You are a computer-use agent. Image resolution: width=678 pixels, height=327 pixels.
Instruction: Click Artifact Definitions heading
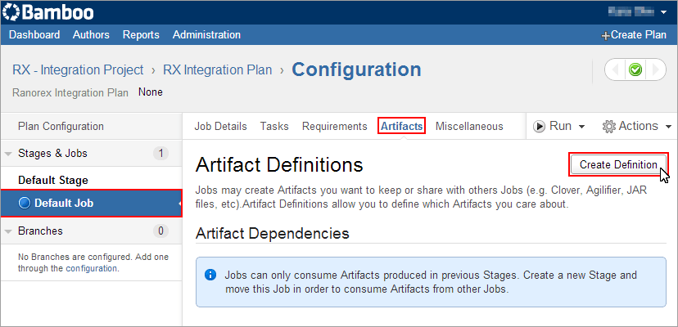pos(279,165)
